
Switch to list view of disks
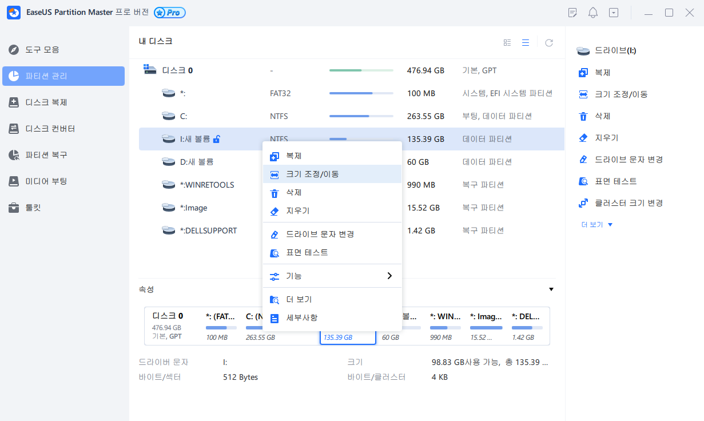click(x=526, y=42)
